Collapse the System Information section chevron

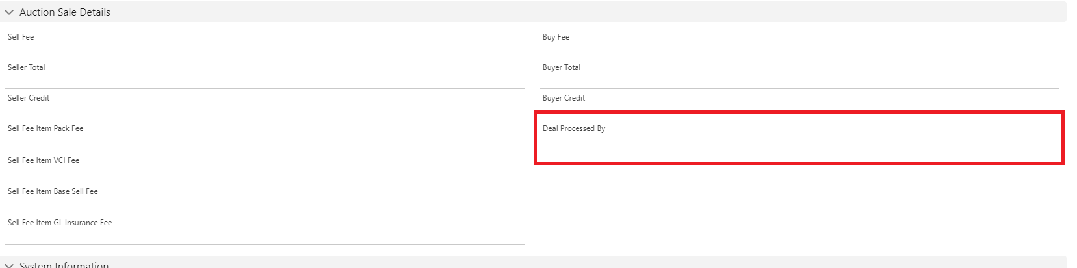pos(9,265)
